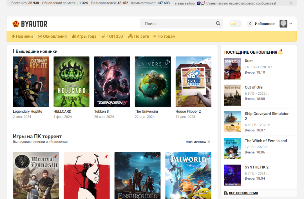Open the Enshrouded game card

137,176
